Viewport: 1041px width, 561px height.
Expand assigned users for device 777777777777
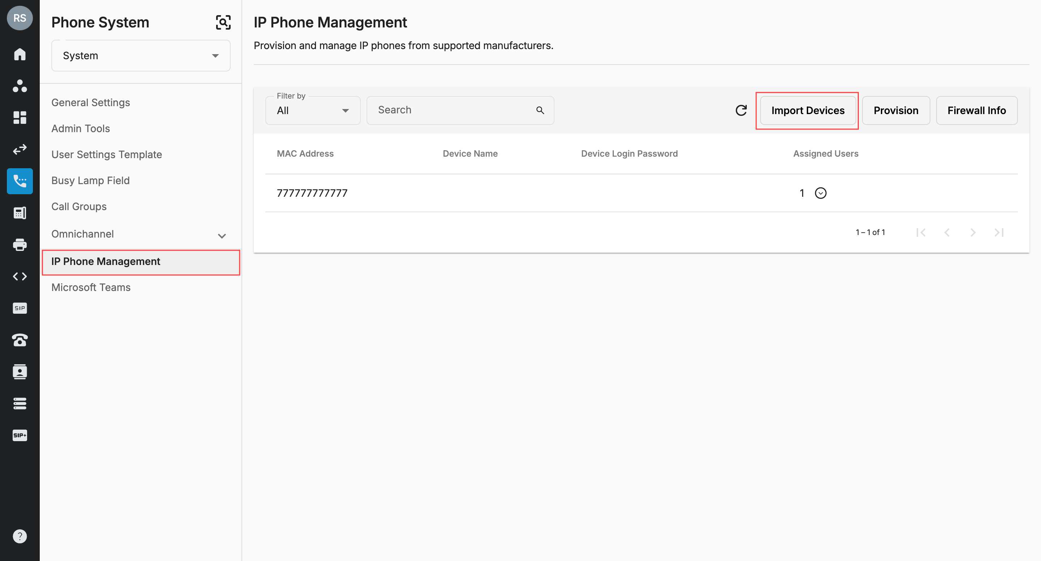pyautogui.click(x=821, y=193)
